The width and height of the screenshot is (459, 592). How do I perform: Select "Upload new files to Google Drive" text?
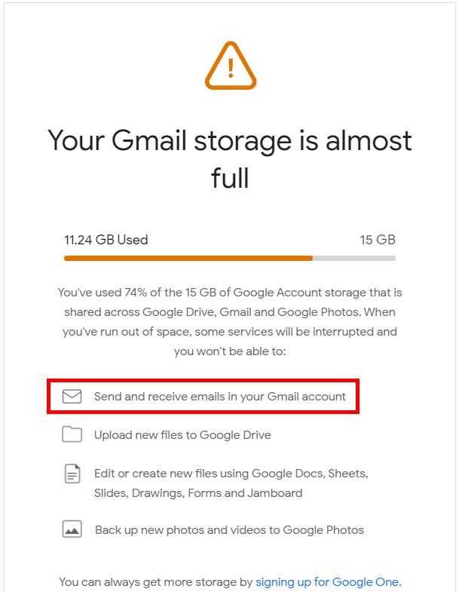182,434
